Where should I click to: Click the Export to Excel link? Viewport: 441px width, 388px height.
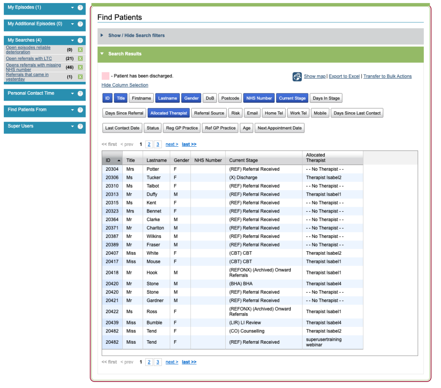(344, 77)
